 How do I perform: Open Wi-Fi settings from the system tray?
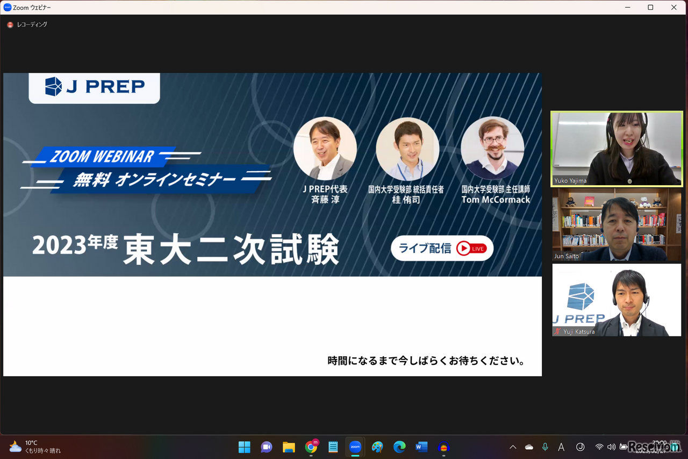click(x=599, y=447)
